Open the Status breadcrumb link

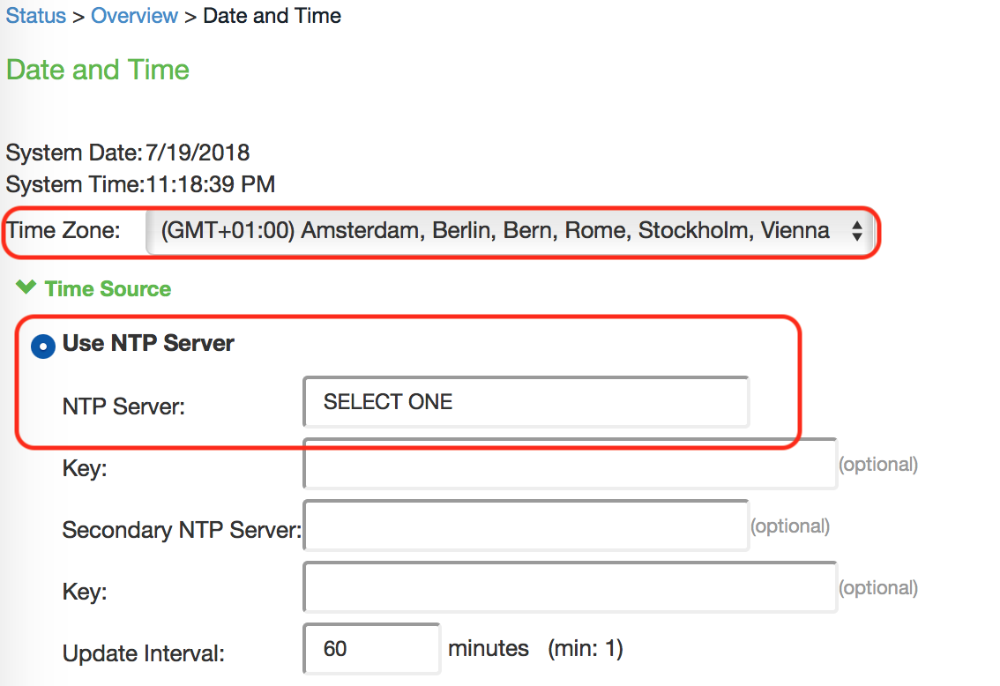[36, 16]
